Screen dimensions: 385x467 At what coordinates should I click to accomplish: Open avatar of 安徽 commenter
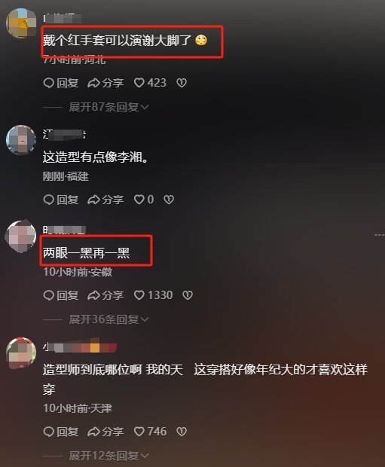coord(21,237)
